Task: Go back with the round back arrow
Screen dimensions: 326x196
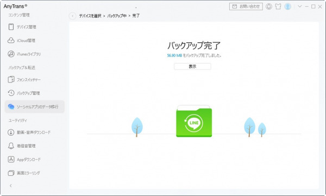Action: click(73, 16)
